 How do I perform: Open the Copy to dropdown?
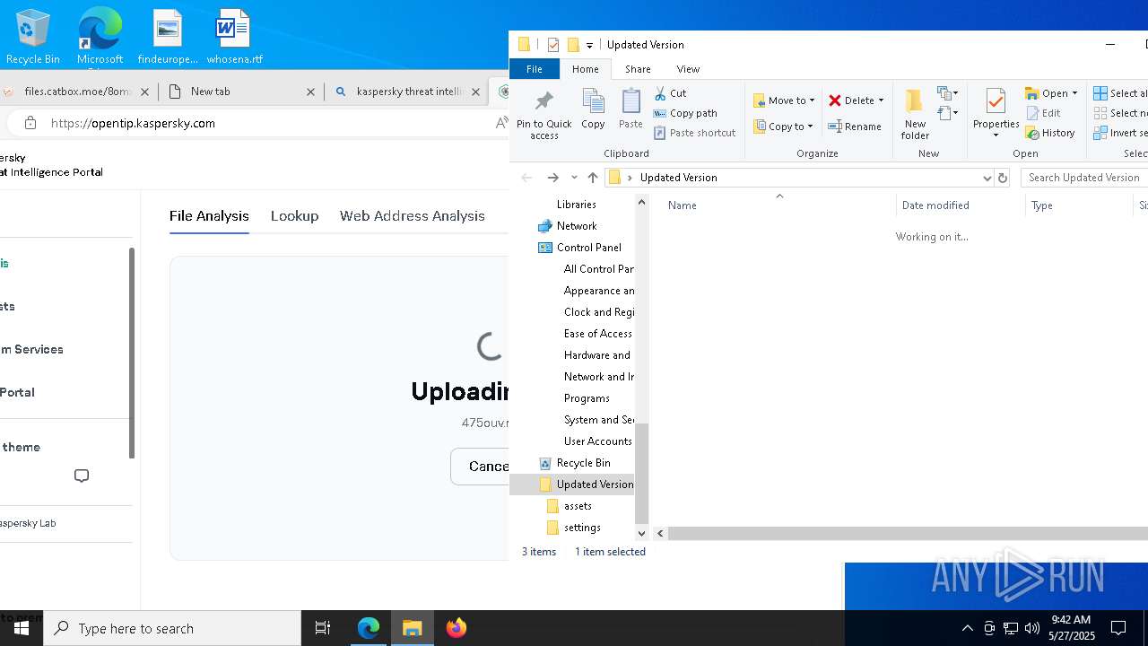click(783, 127)
